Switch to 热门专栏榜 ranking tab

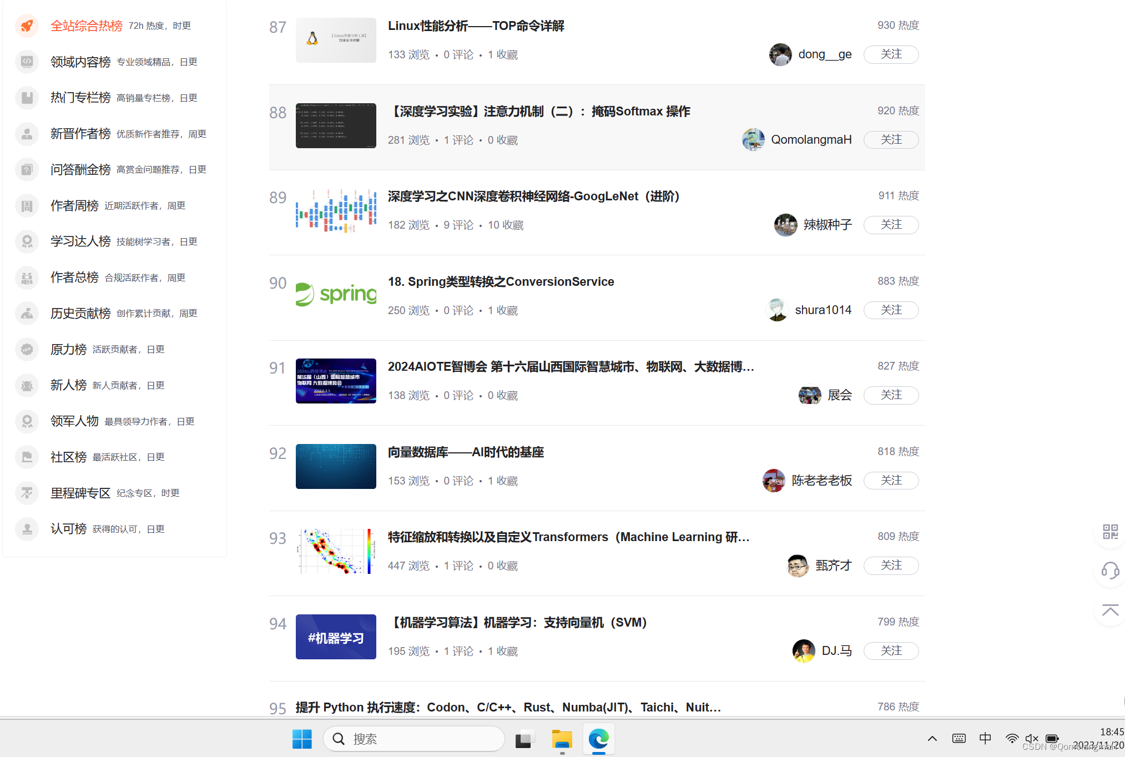(80, 98)
